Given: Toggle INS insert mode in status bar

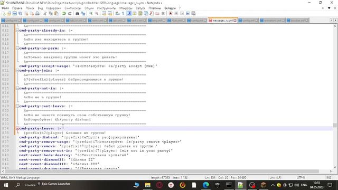Looking at the screenshot, I should pos(328,177).
